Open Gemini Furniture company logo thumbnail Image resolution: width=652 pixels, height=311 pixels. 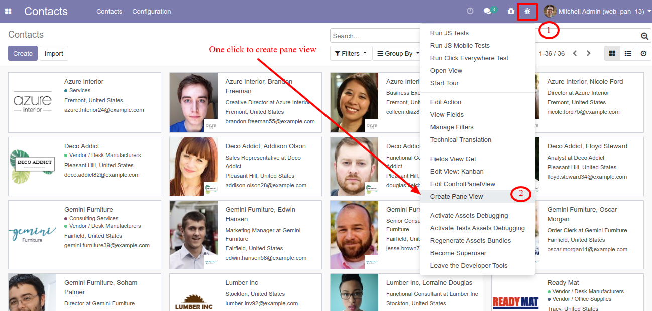(x=33, y=233)
